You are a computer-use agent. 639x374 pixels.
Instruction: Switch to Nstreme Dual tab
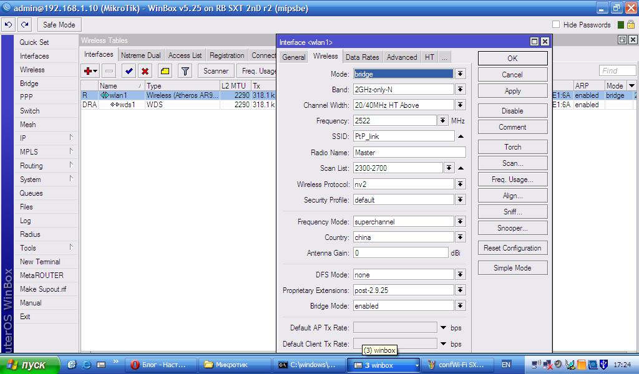pos(140,55)
